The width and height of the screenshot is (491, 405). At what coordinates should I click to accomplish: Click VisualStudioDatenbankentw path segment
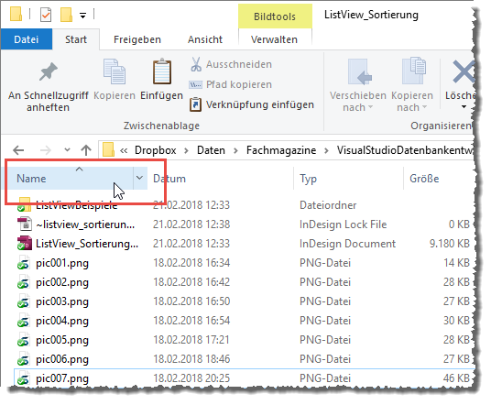405,150
